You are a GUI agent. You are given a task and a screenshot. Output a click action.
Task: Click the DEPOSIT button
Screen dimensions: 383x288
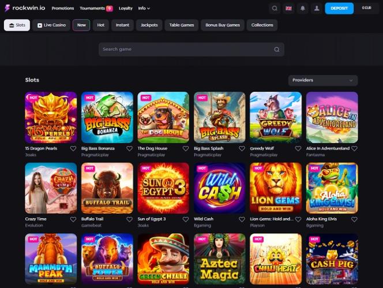click(339, 8)
